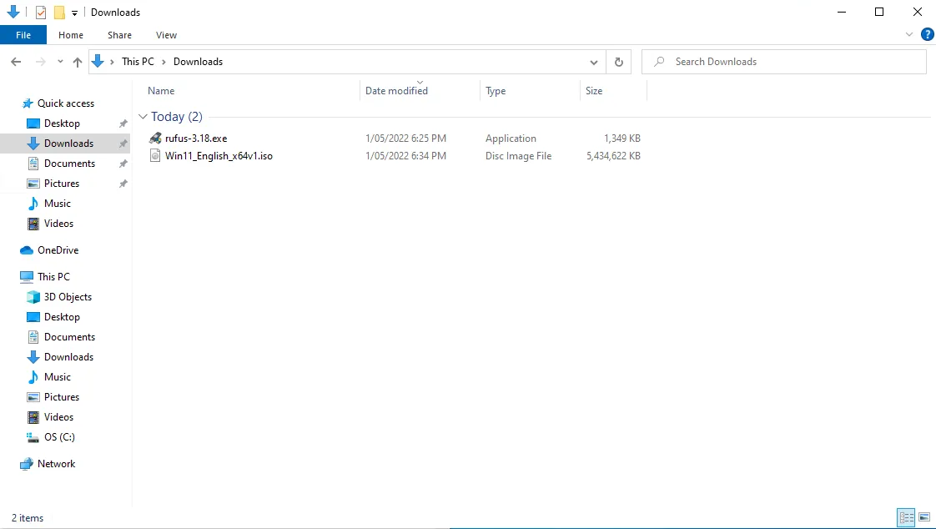
Task: Refresh the Downloads folder
Action: [619, 62]
